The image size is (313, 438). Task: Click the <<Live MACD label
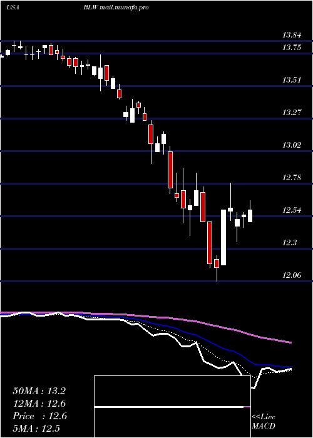pyautogui.click(x=264, y=422)
